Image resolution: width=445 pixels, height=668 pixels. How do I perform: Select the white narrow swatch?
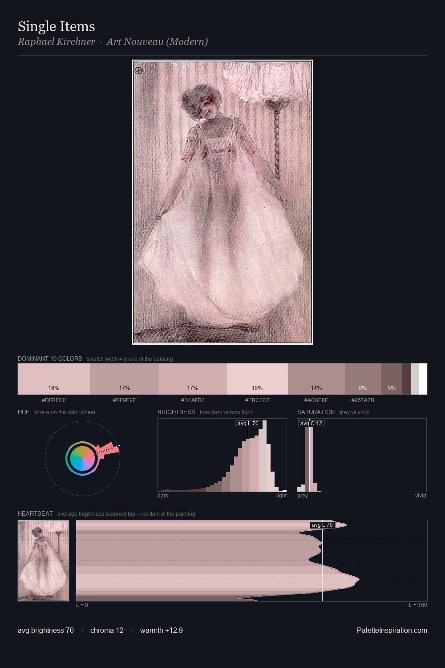point(423,379)
